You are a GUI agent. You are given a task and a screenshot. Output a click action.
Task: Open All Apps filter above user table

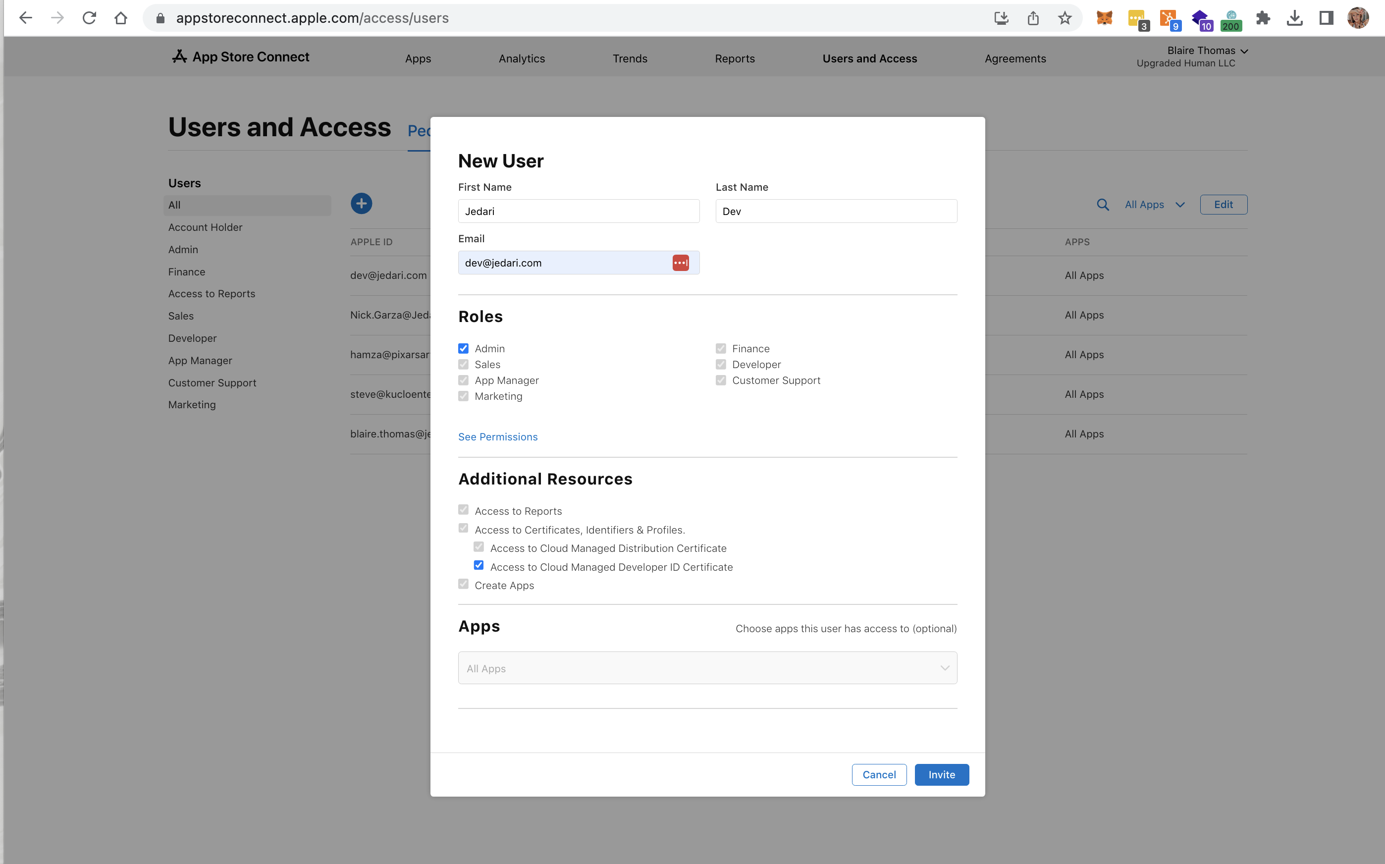[1155, 205]
